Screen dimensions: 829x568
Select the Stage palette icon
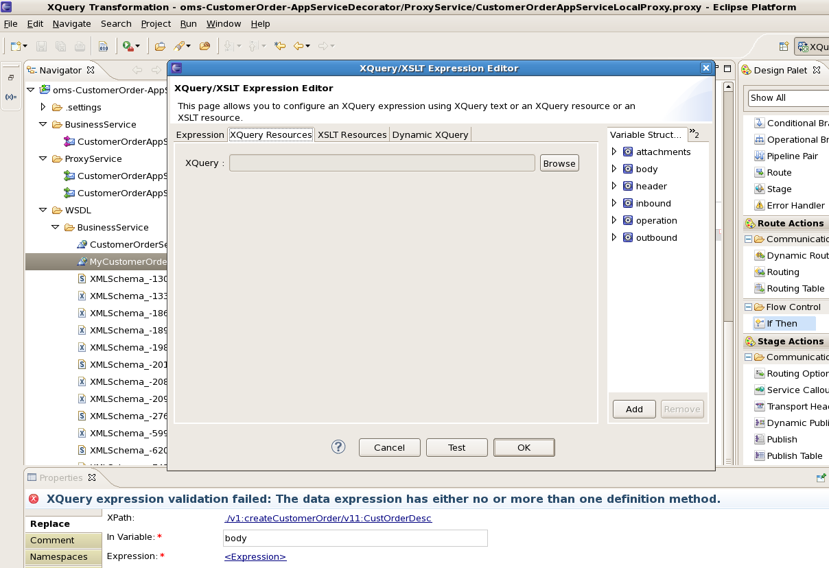point(760,189)
